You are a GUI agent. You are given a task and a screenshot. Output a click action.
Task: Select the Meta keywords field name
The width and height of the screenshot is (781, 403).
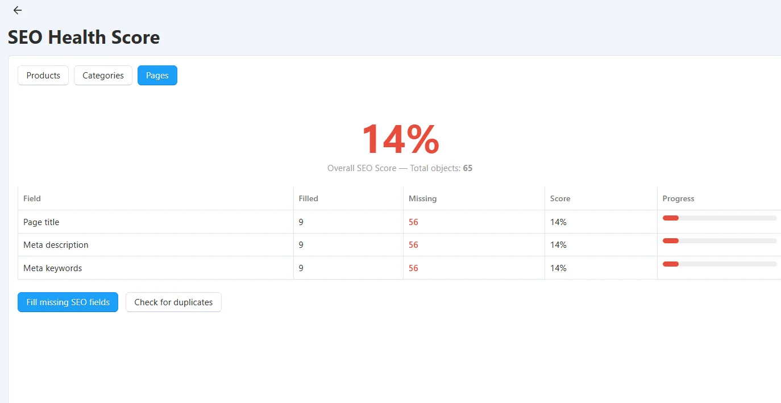[52, 268]
